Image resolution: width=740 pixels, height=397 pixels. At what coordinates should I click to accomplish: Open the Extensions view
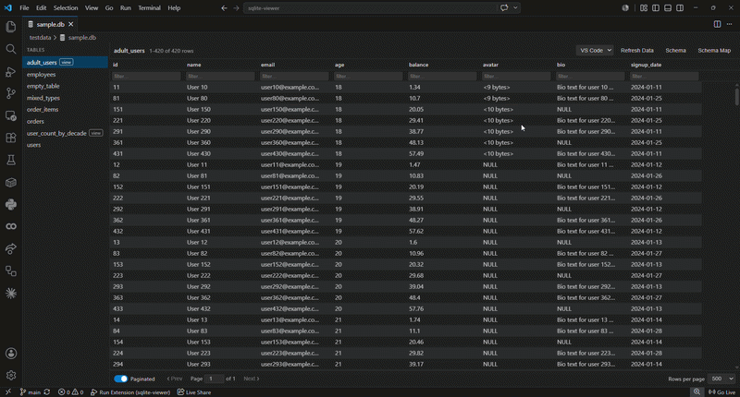pos(11,138)
